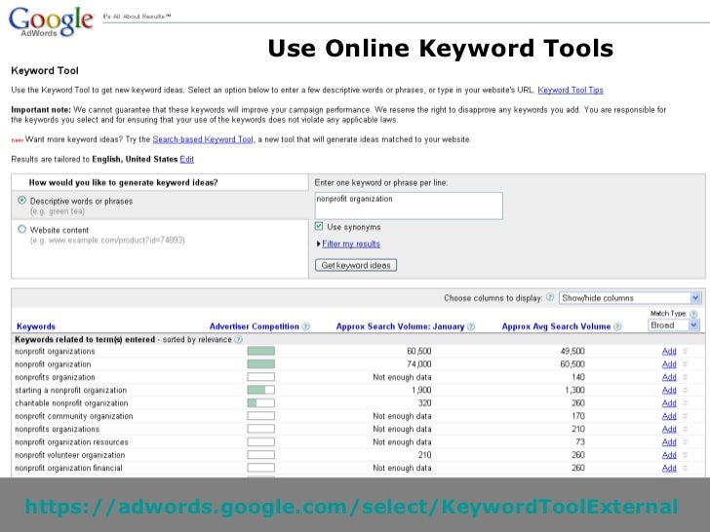This screenshot has width=710, height=532.
Task: Add keyword nonprofit community organization
Action: [669, 416]
